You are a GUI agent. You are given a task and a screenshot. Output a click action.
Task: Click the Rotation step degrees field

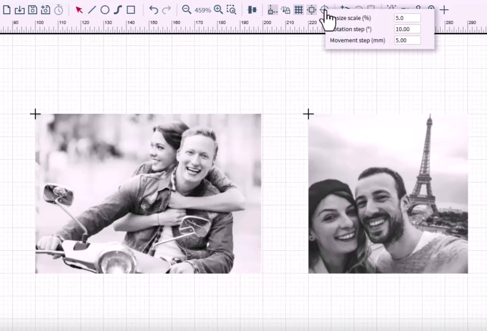pos(407,29)
